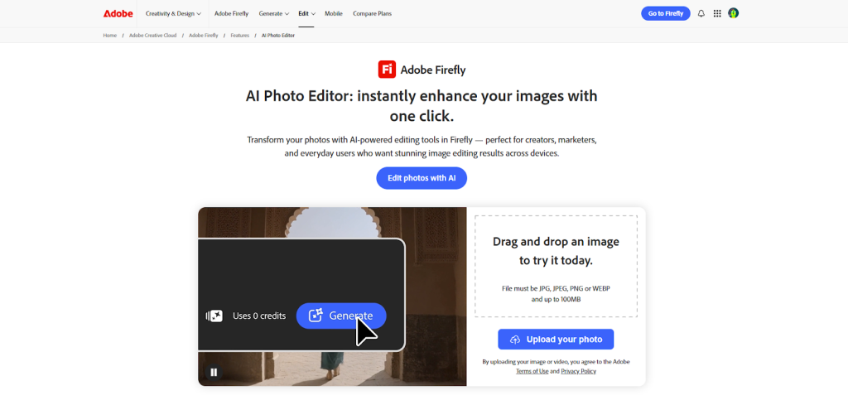Open the user profile avatar
The width and height of the screenshot is (848, 405).
coord(733,13)
